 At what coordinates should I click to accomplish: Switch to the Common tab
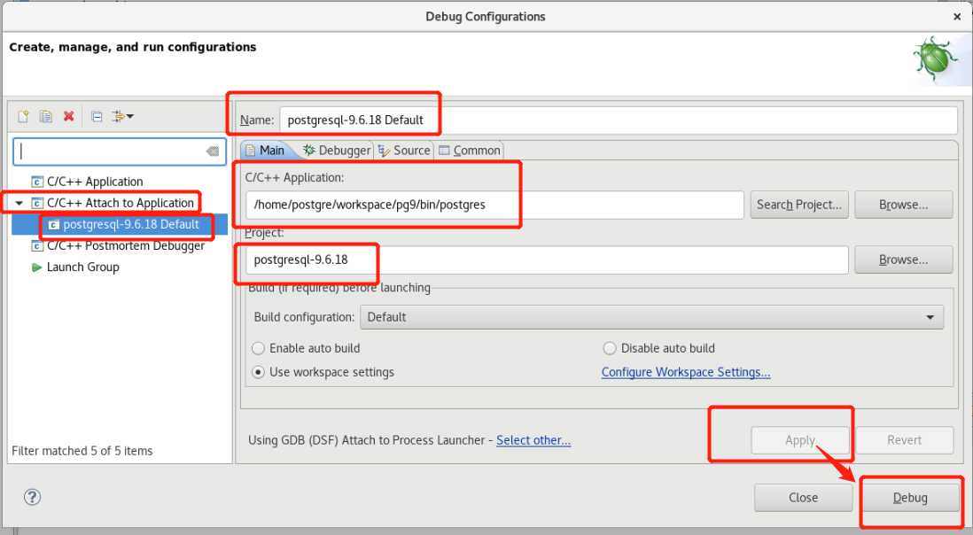(x=469, y=151)
